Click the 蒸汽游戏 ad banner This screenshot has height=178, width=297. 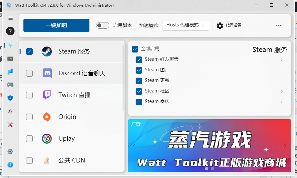pyautogui.click(x=210, y=146)
